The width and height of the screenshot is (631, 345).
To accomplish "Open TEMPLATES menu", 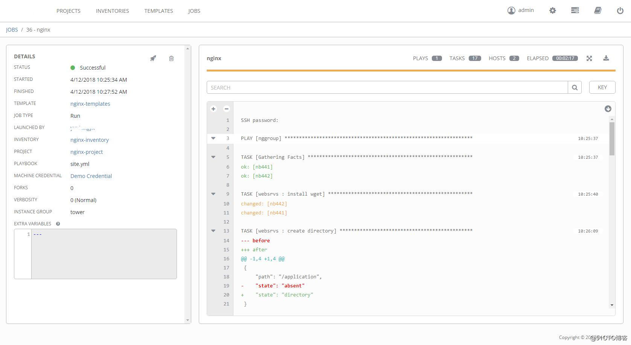I will pyautogui.click(x=159, y=11).
